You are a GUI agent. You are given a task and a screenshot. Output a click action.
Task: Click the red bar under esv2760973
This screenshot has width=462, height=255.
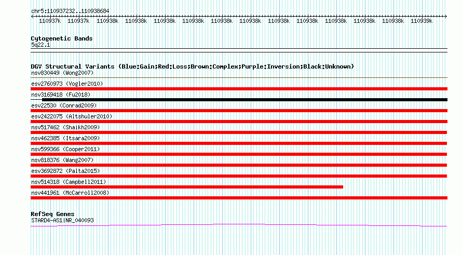tap(239, 89)
